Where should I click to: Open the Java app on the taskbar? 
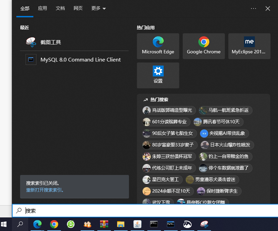pyautogui.click(x=137, y=224)
